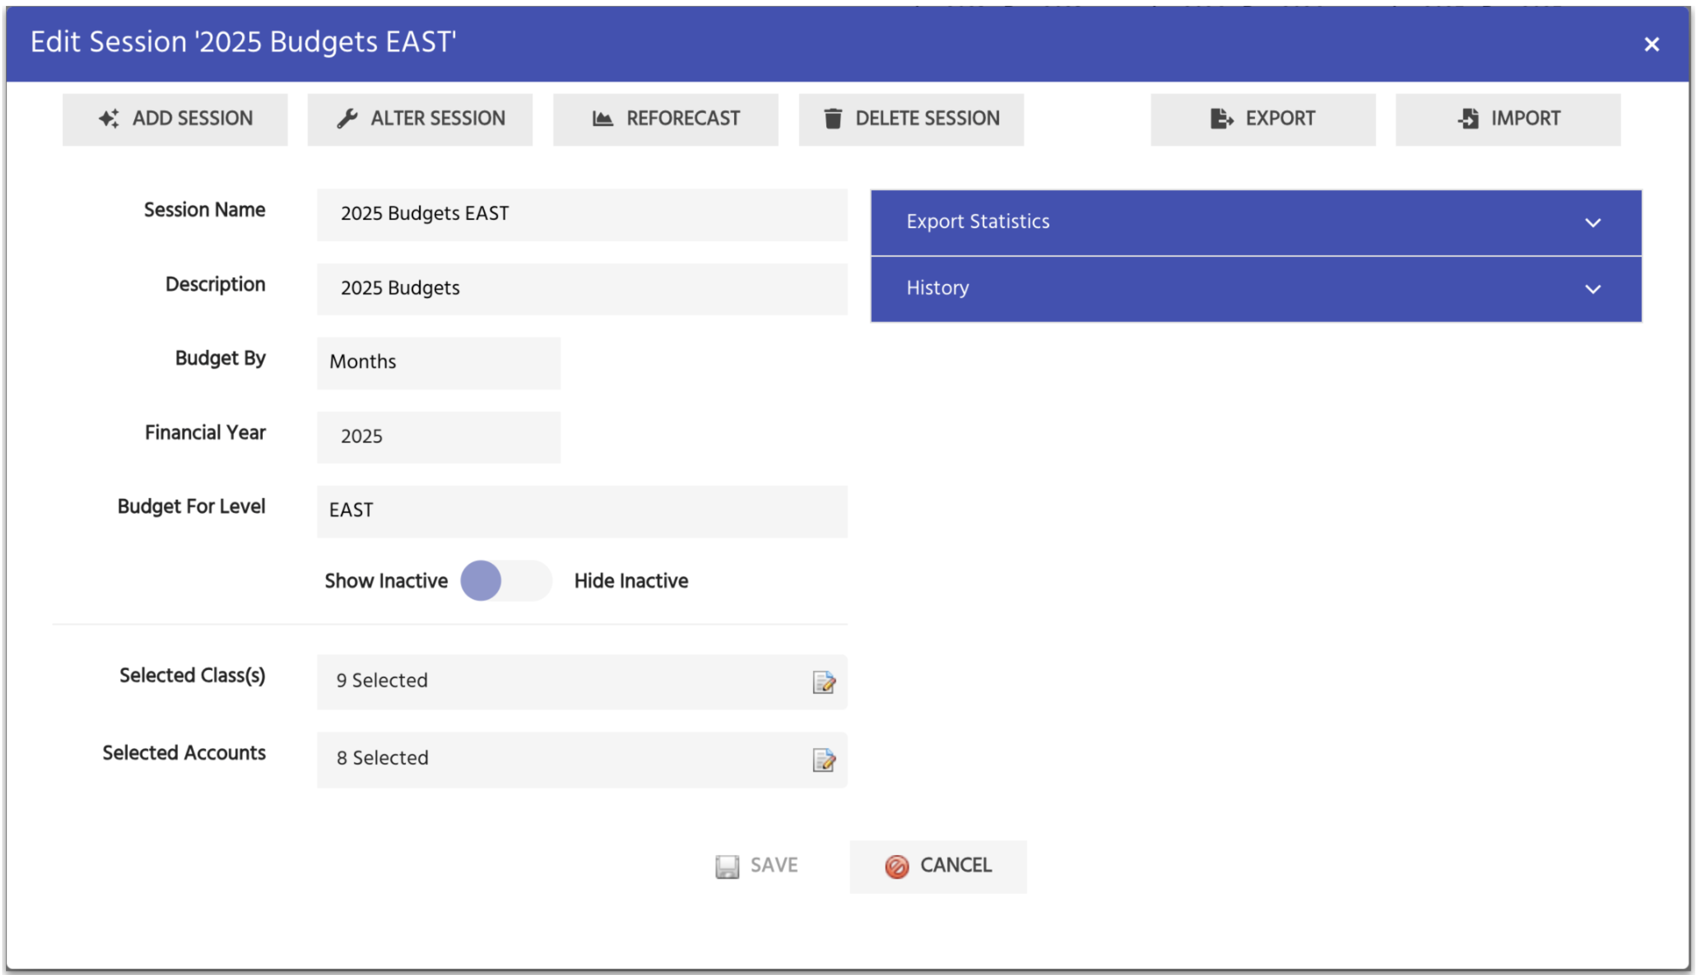Click the Selected Class(es) label

[x=193, y=675]
